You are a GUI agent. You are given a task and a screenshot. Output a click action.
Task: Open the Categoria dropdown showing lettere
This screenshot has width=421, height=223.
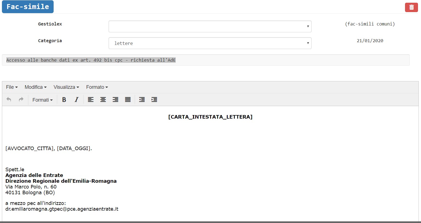(x=210, y=43)
